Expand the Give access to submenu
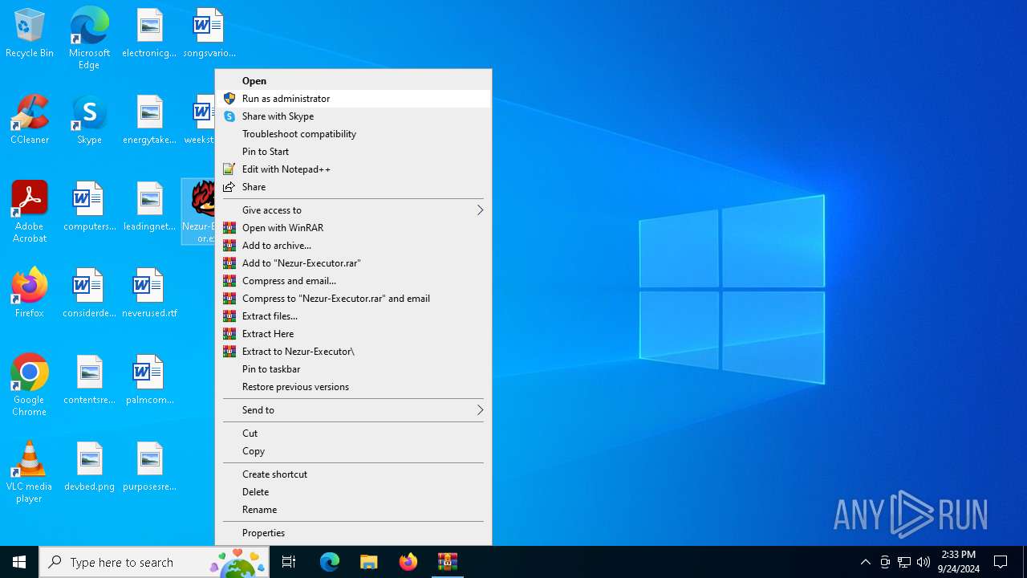This screenshot has width=1027, height=578. click(x=353, y=210)
